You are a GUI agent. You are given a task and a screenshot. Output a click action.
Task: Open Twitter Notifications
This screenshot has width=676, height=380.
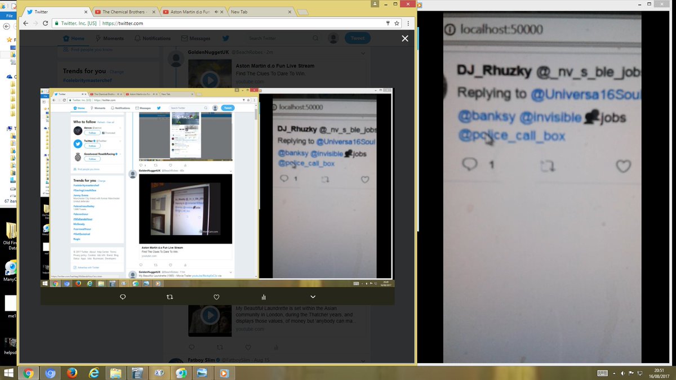point(153,38)
